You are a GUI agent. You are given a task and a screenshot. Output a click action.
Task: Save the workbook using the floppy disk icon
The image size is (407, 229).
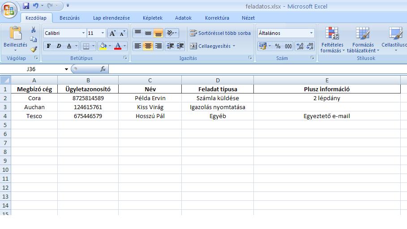click(26, 5)
